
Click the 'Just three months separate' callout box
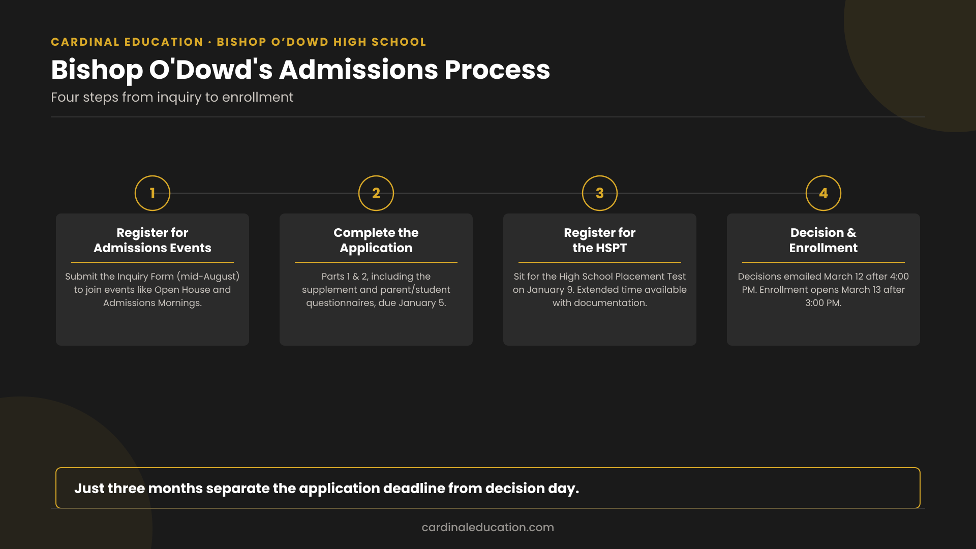point(488,488)
